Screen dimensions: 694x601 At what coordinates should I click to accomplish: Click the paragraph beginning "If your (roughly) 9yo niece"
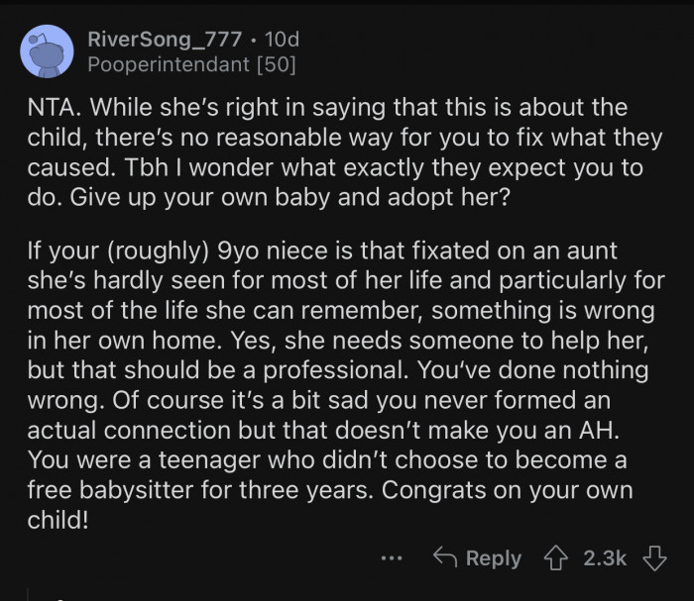point(346,384)
